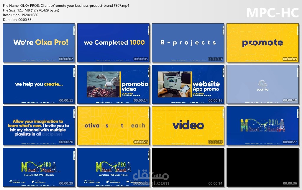Open the 'Allow your imagination' frame at 00:00:20

tap(39, 126)
